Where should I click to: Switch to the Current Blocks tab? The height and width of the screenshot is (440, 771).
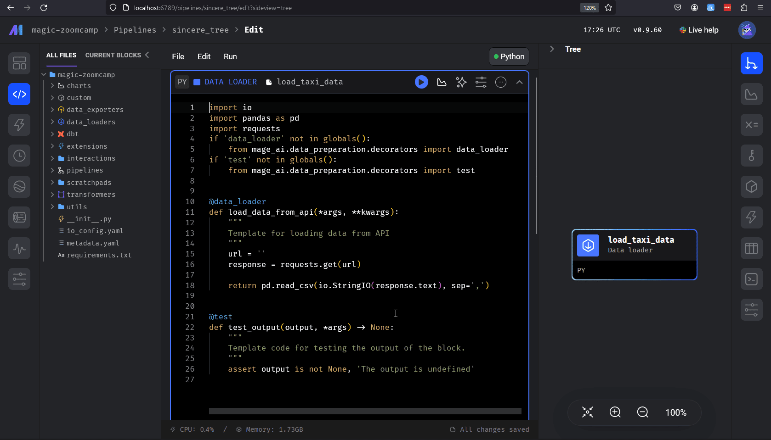113,55
